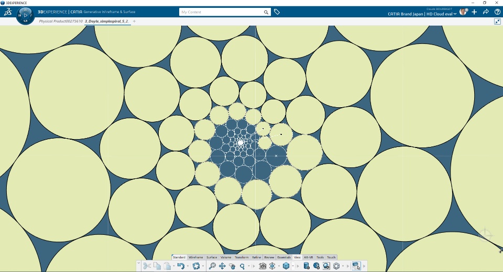Select the Fit All In magnifier icon
Viewport: 503px width, 272px height.
click(x=212, y=266)
